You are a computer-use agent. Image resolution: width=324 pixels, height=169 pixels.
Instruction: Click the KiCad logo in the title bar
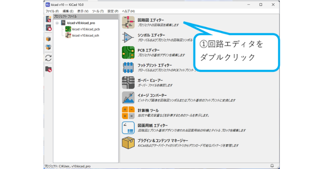tap(48, 5)
